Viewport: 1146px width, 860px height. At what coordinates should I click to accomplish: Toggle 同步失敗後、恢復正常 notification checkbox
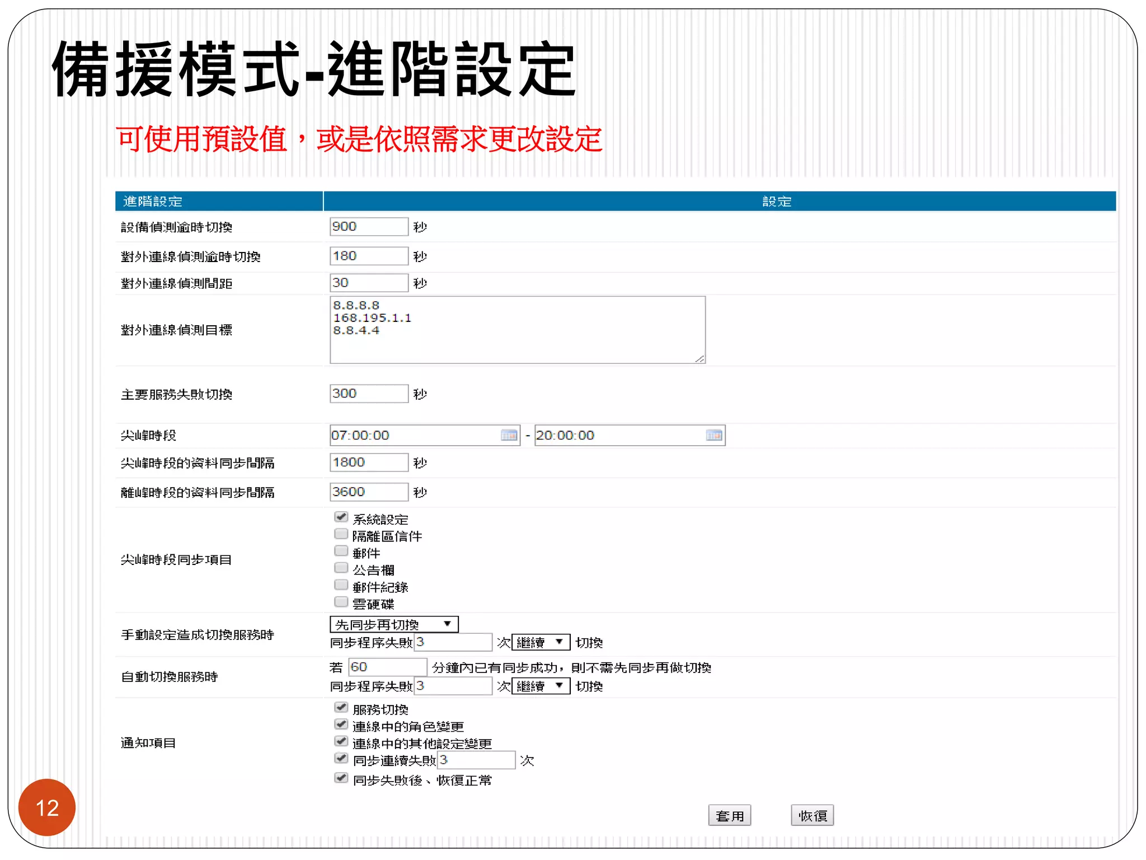pos(341,778)
